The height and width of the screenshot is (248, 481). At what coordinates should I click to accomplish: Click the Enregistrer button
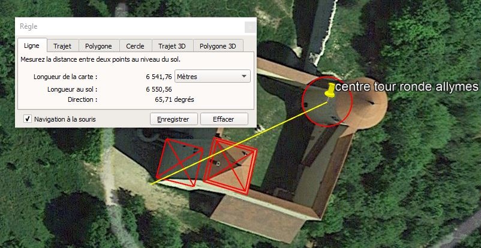pos(173,119)
